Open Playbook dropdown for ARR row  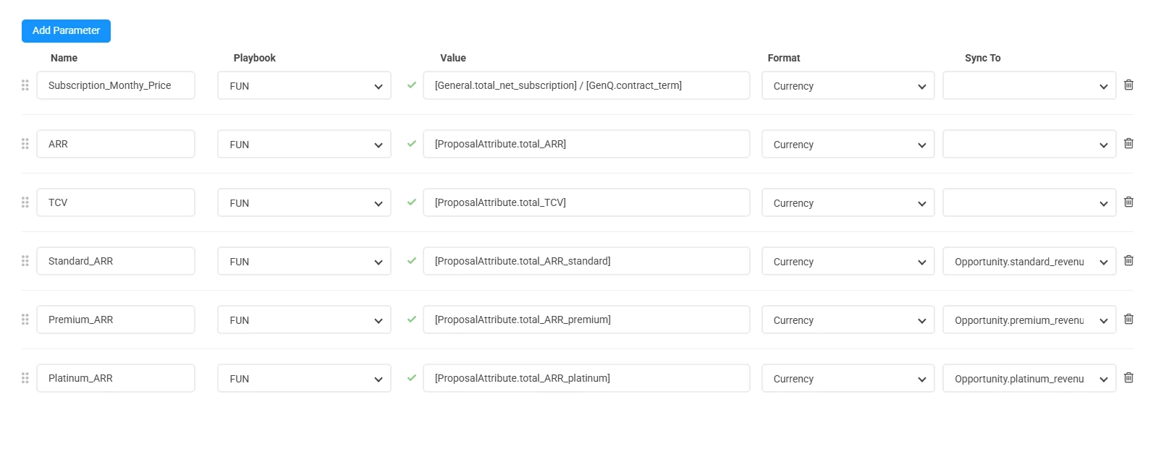(x=304, y=144)
